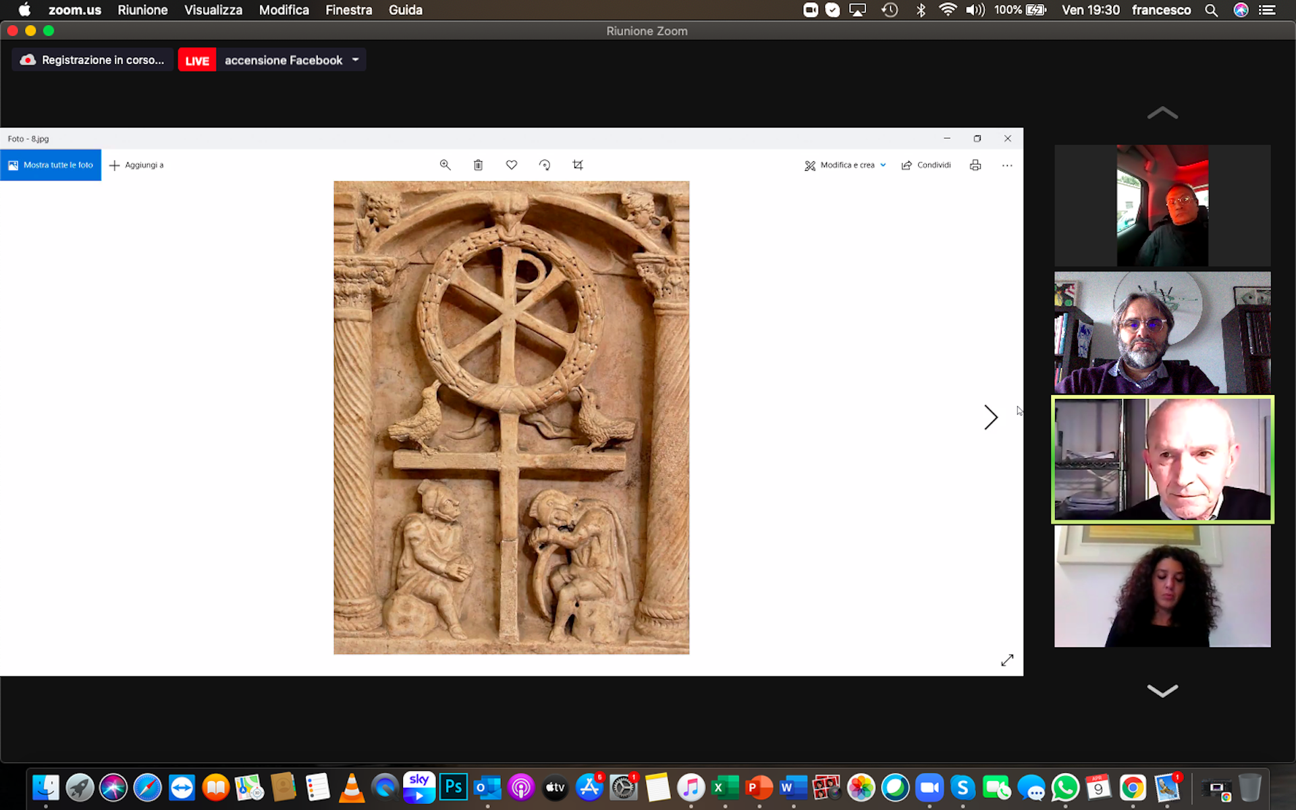Select the highlighted active speaker video

(x=1162, y=459)
